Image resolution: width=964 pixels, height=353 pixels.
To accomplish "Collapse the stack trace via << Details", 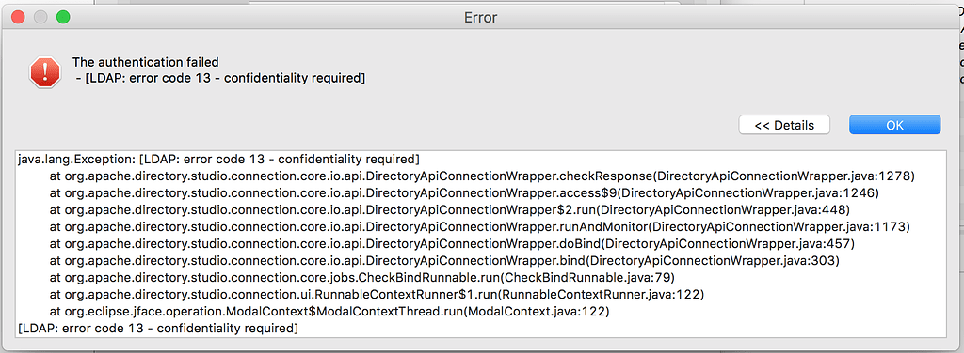I will click(x=784, y=125).
